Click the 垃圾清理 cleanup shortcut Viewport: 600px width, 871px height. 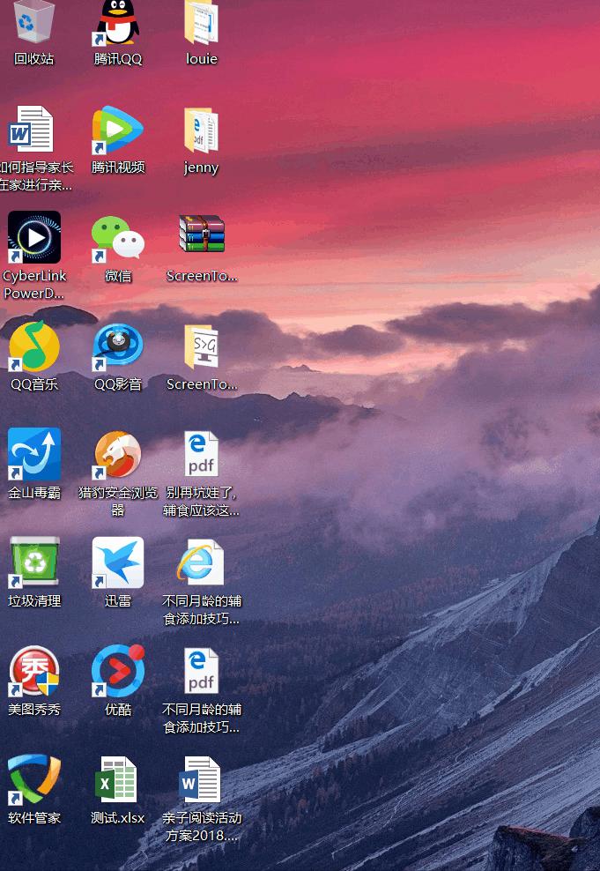pos(34,563)
